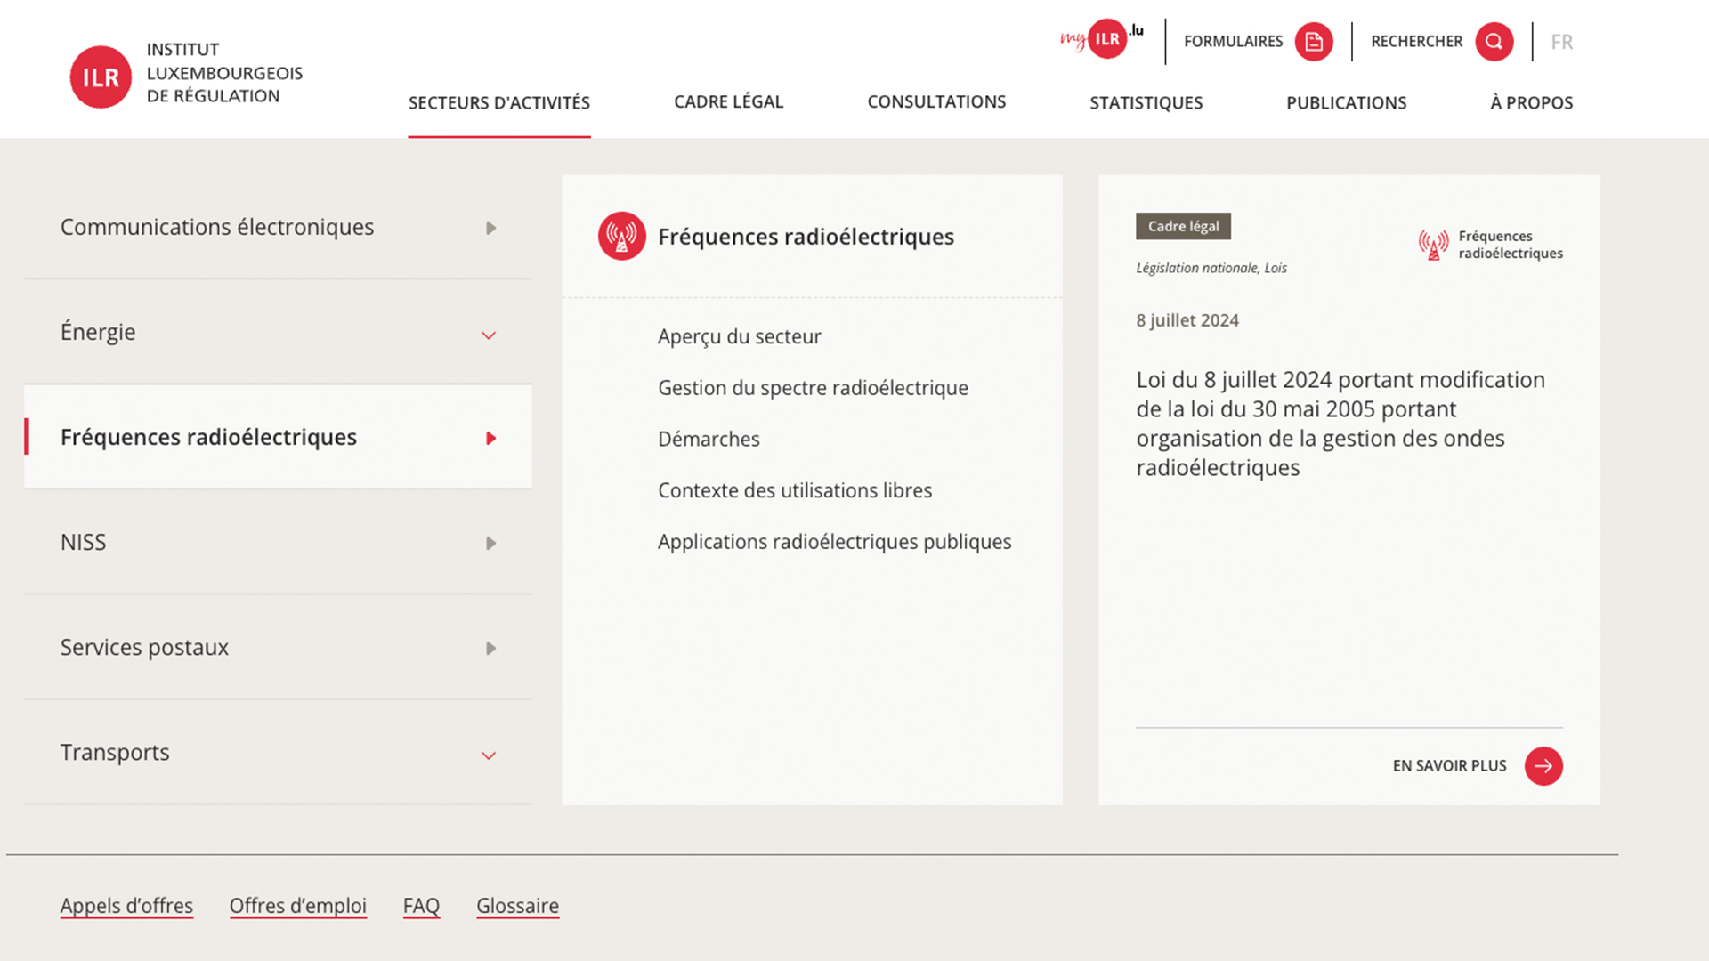This screenshot has height=961, width=1709.
Task: Open the Cadre légal menu
Action: point(728,102)
